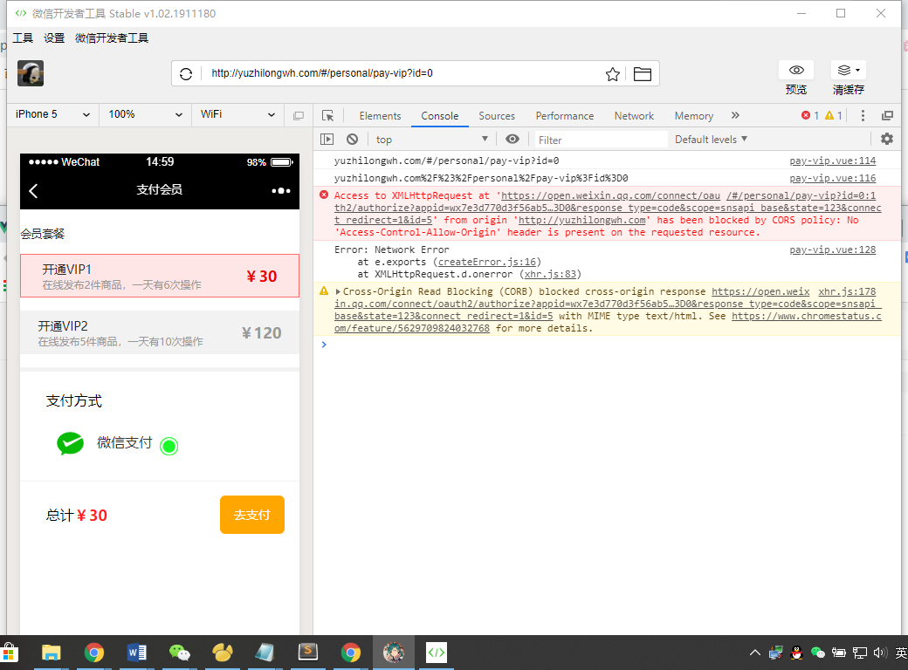The width and height of the screenshot is (908, 670).
Task: Bookmark the URL with the star icon
Action: pos(613,74)
